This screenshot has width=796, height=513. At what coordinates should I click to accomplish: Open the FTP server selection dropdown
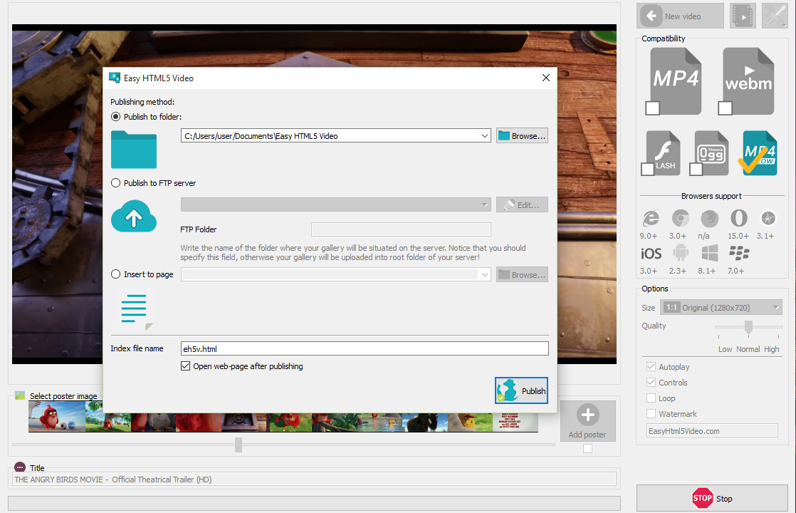pyautogui.click(x=485, y=204)
